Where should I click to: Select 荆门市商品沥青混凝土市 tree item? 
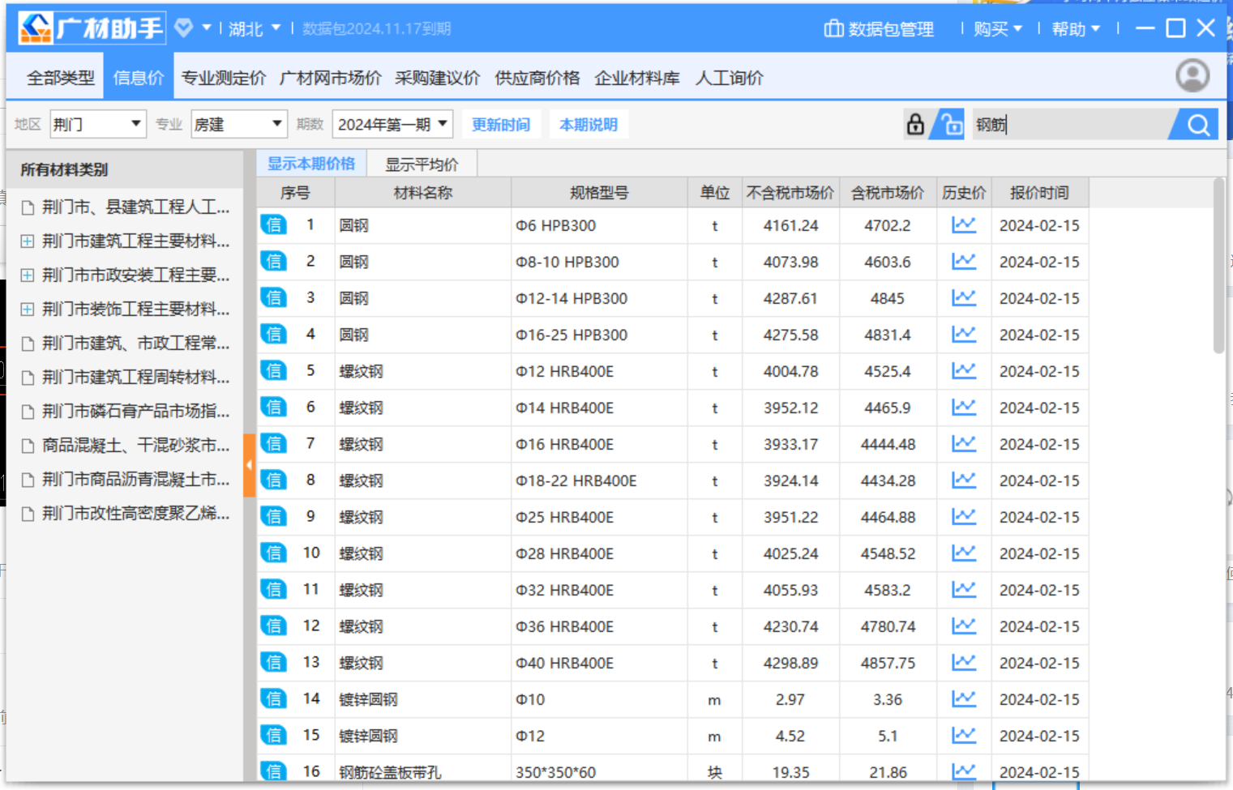[x=126, y=480]
